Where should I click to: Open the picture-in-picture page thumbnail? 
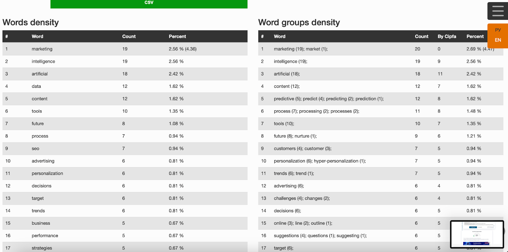[477, 234]
